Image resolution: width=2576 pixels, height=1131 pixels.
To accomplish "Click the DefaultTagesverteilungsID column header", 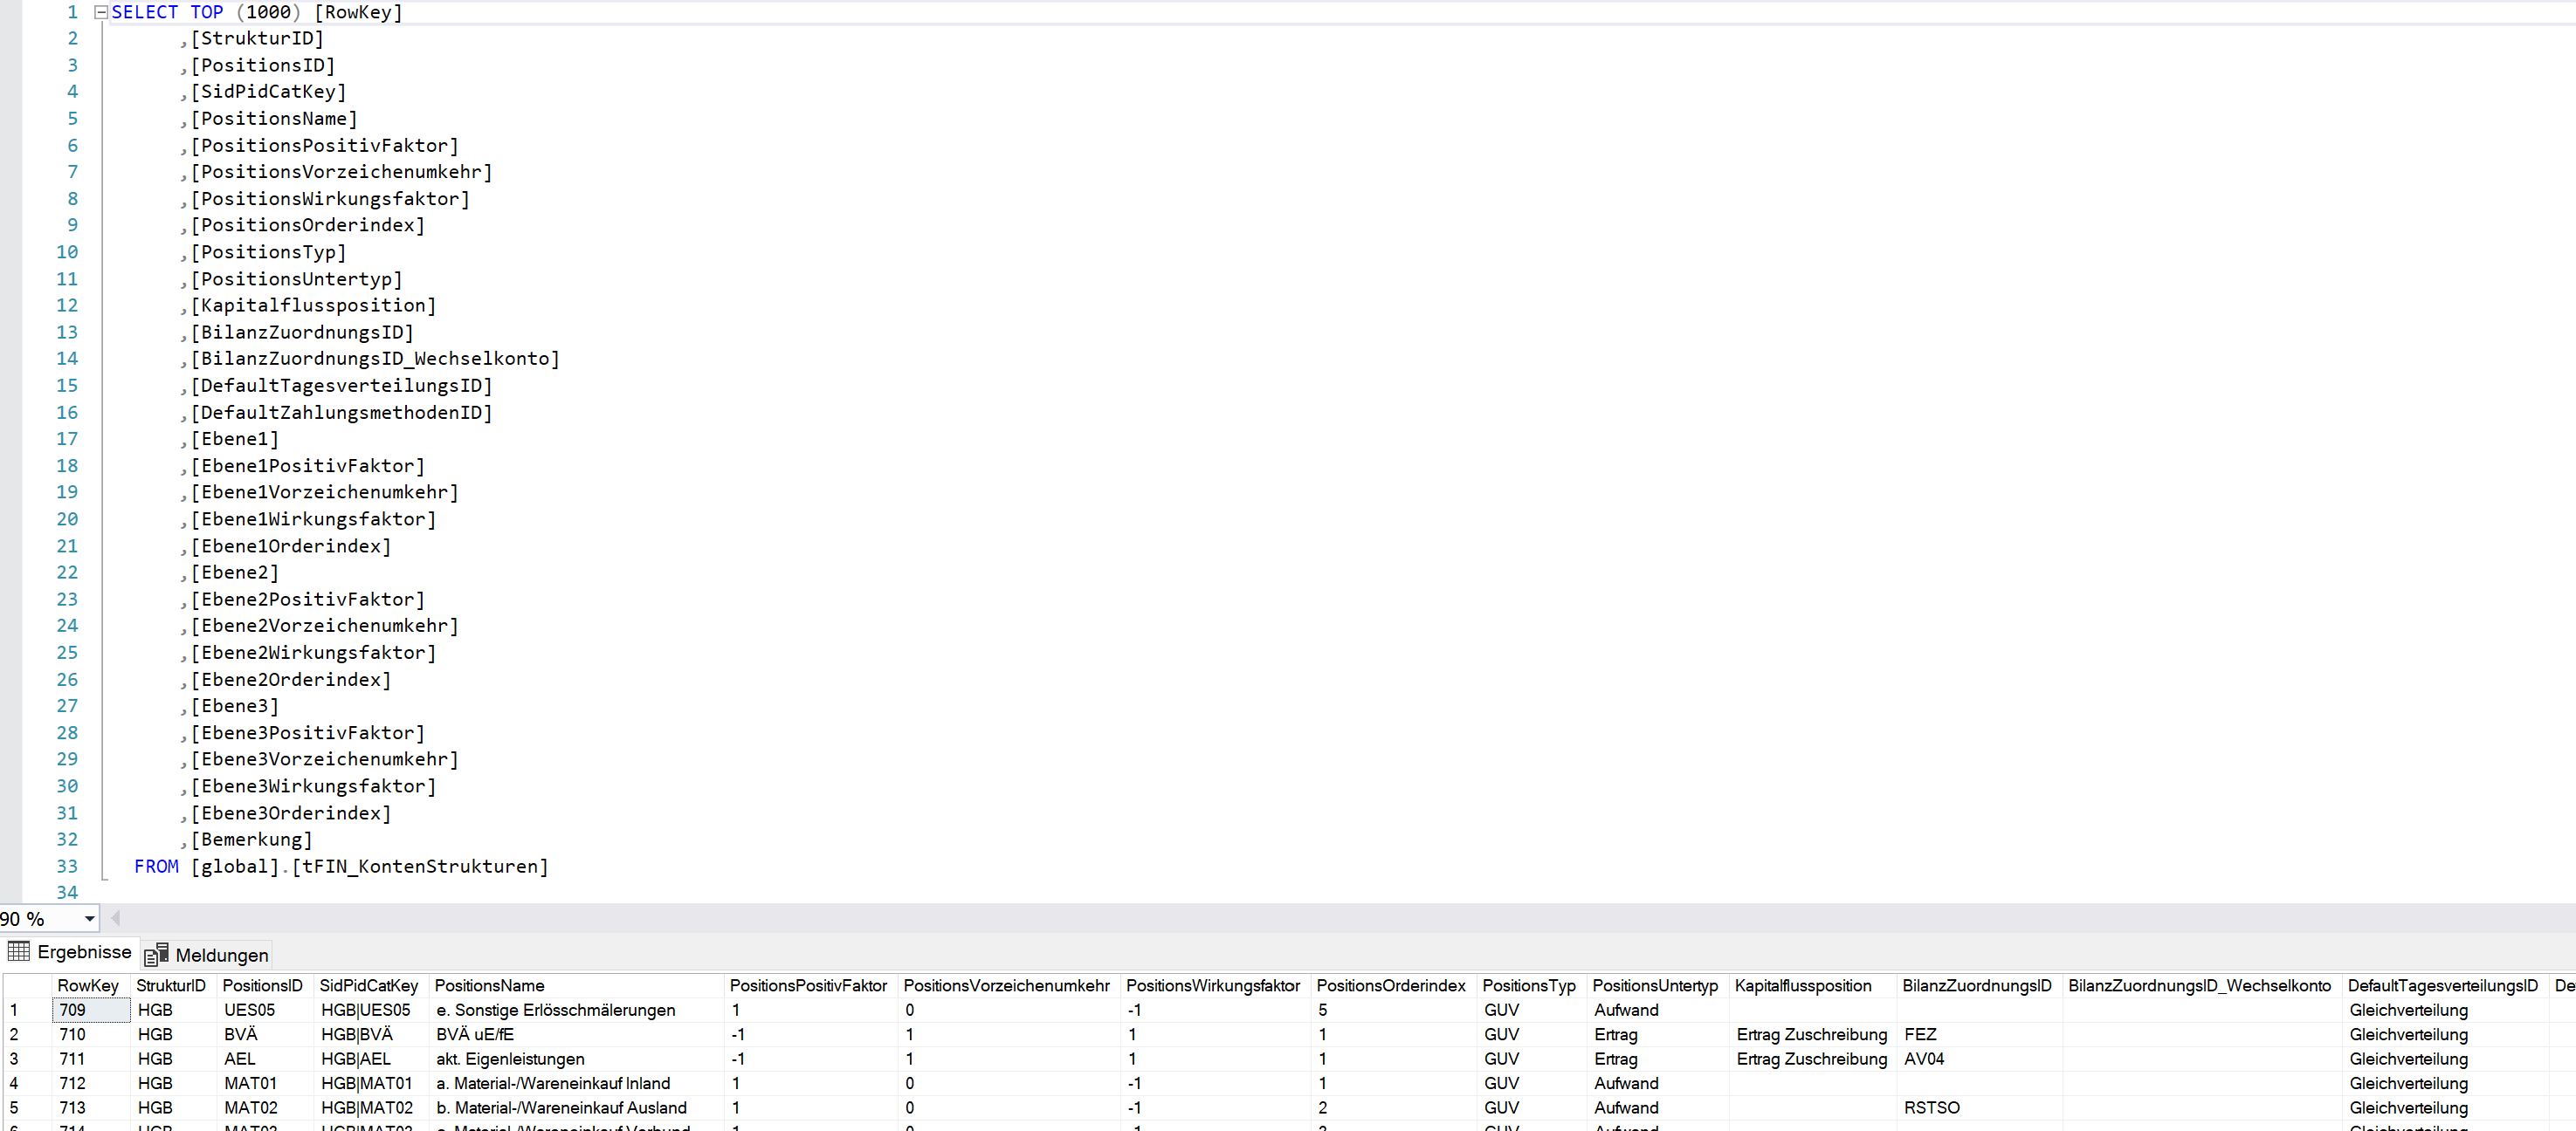I will click(2442, 985).
